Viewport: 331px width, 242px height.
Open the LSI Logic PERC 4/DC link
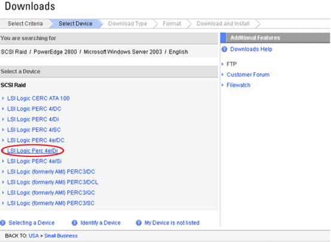[x=34, y=109]
